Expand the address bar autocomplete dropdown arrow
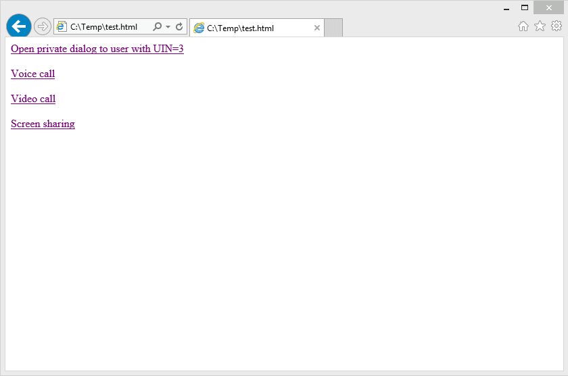The width and height of the screenshot is (568, 376). 168,27
